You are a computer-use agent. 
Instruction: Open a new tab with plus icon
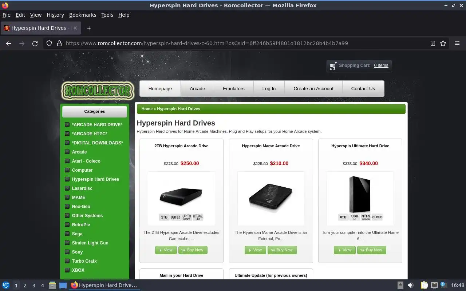pyautogui.click(x=89, y=28)
